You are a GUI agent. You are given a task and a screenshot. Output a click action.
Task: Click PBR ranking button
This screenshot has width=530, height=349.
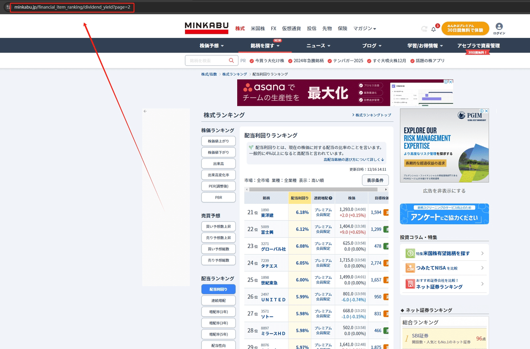(218, 197)
